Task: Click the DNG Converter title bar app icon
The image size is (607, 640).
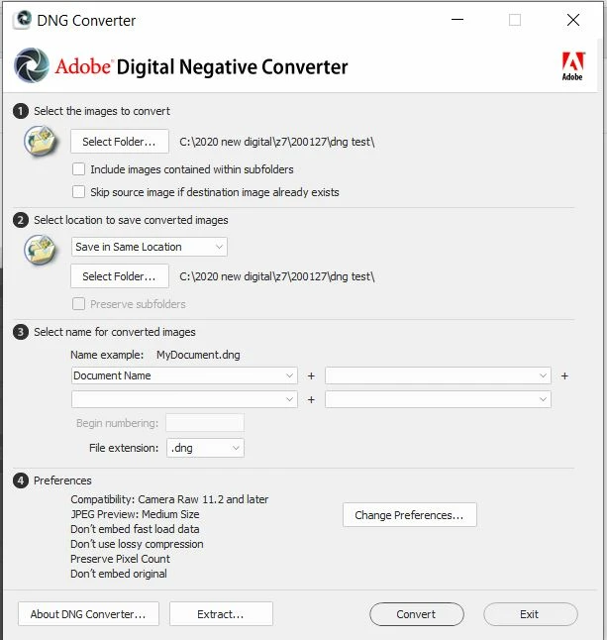Action: 23,20
